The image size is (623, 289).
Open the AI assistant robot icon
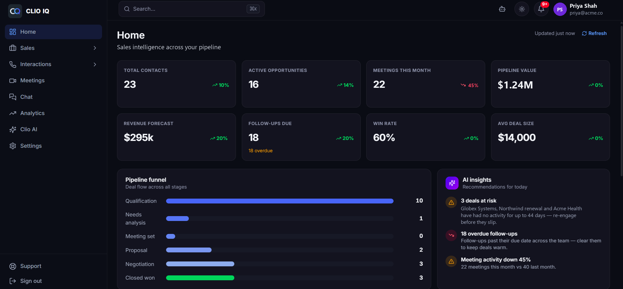pyautogui.click(x=502, y=9)
